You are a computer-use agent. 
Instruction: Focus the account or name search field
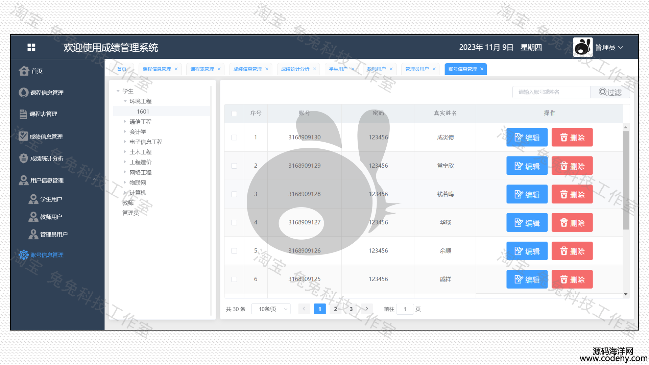click(x=551, y=92)
